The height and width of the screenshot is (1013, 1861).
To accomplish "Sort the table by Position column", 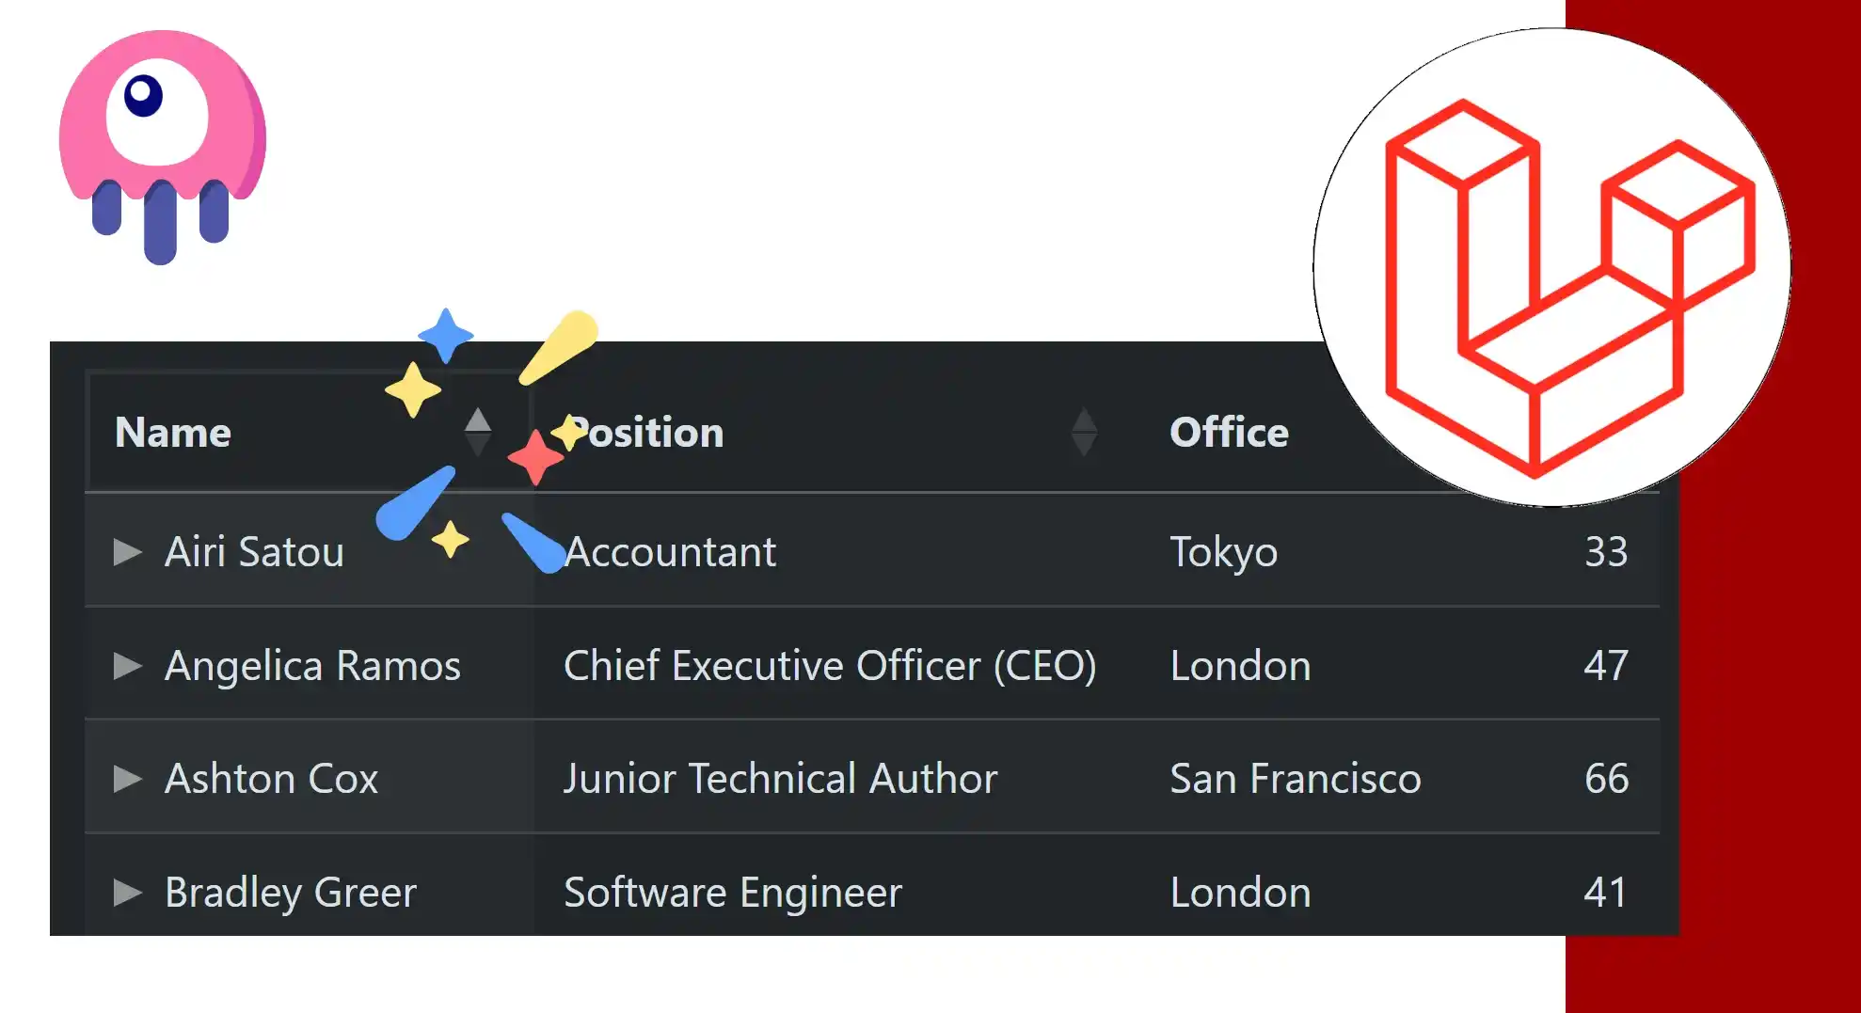I will tap(1084, 433).
